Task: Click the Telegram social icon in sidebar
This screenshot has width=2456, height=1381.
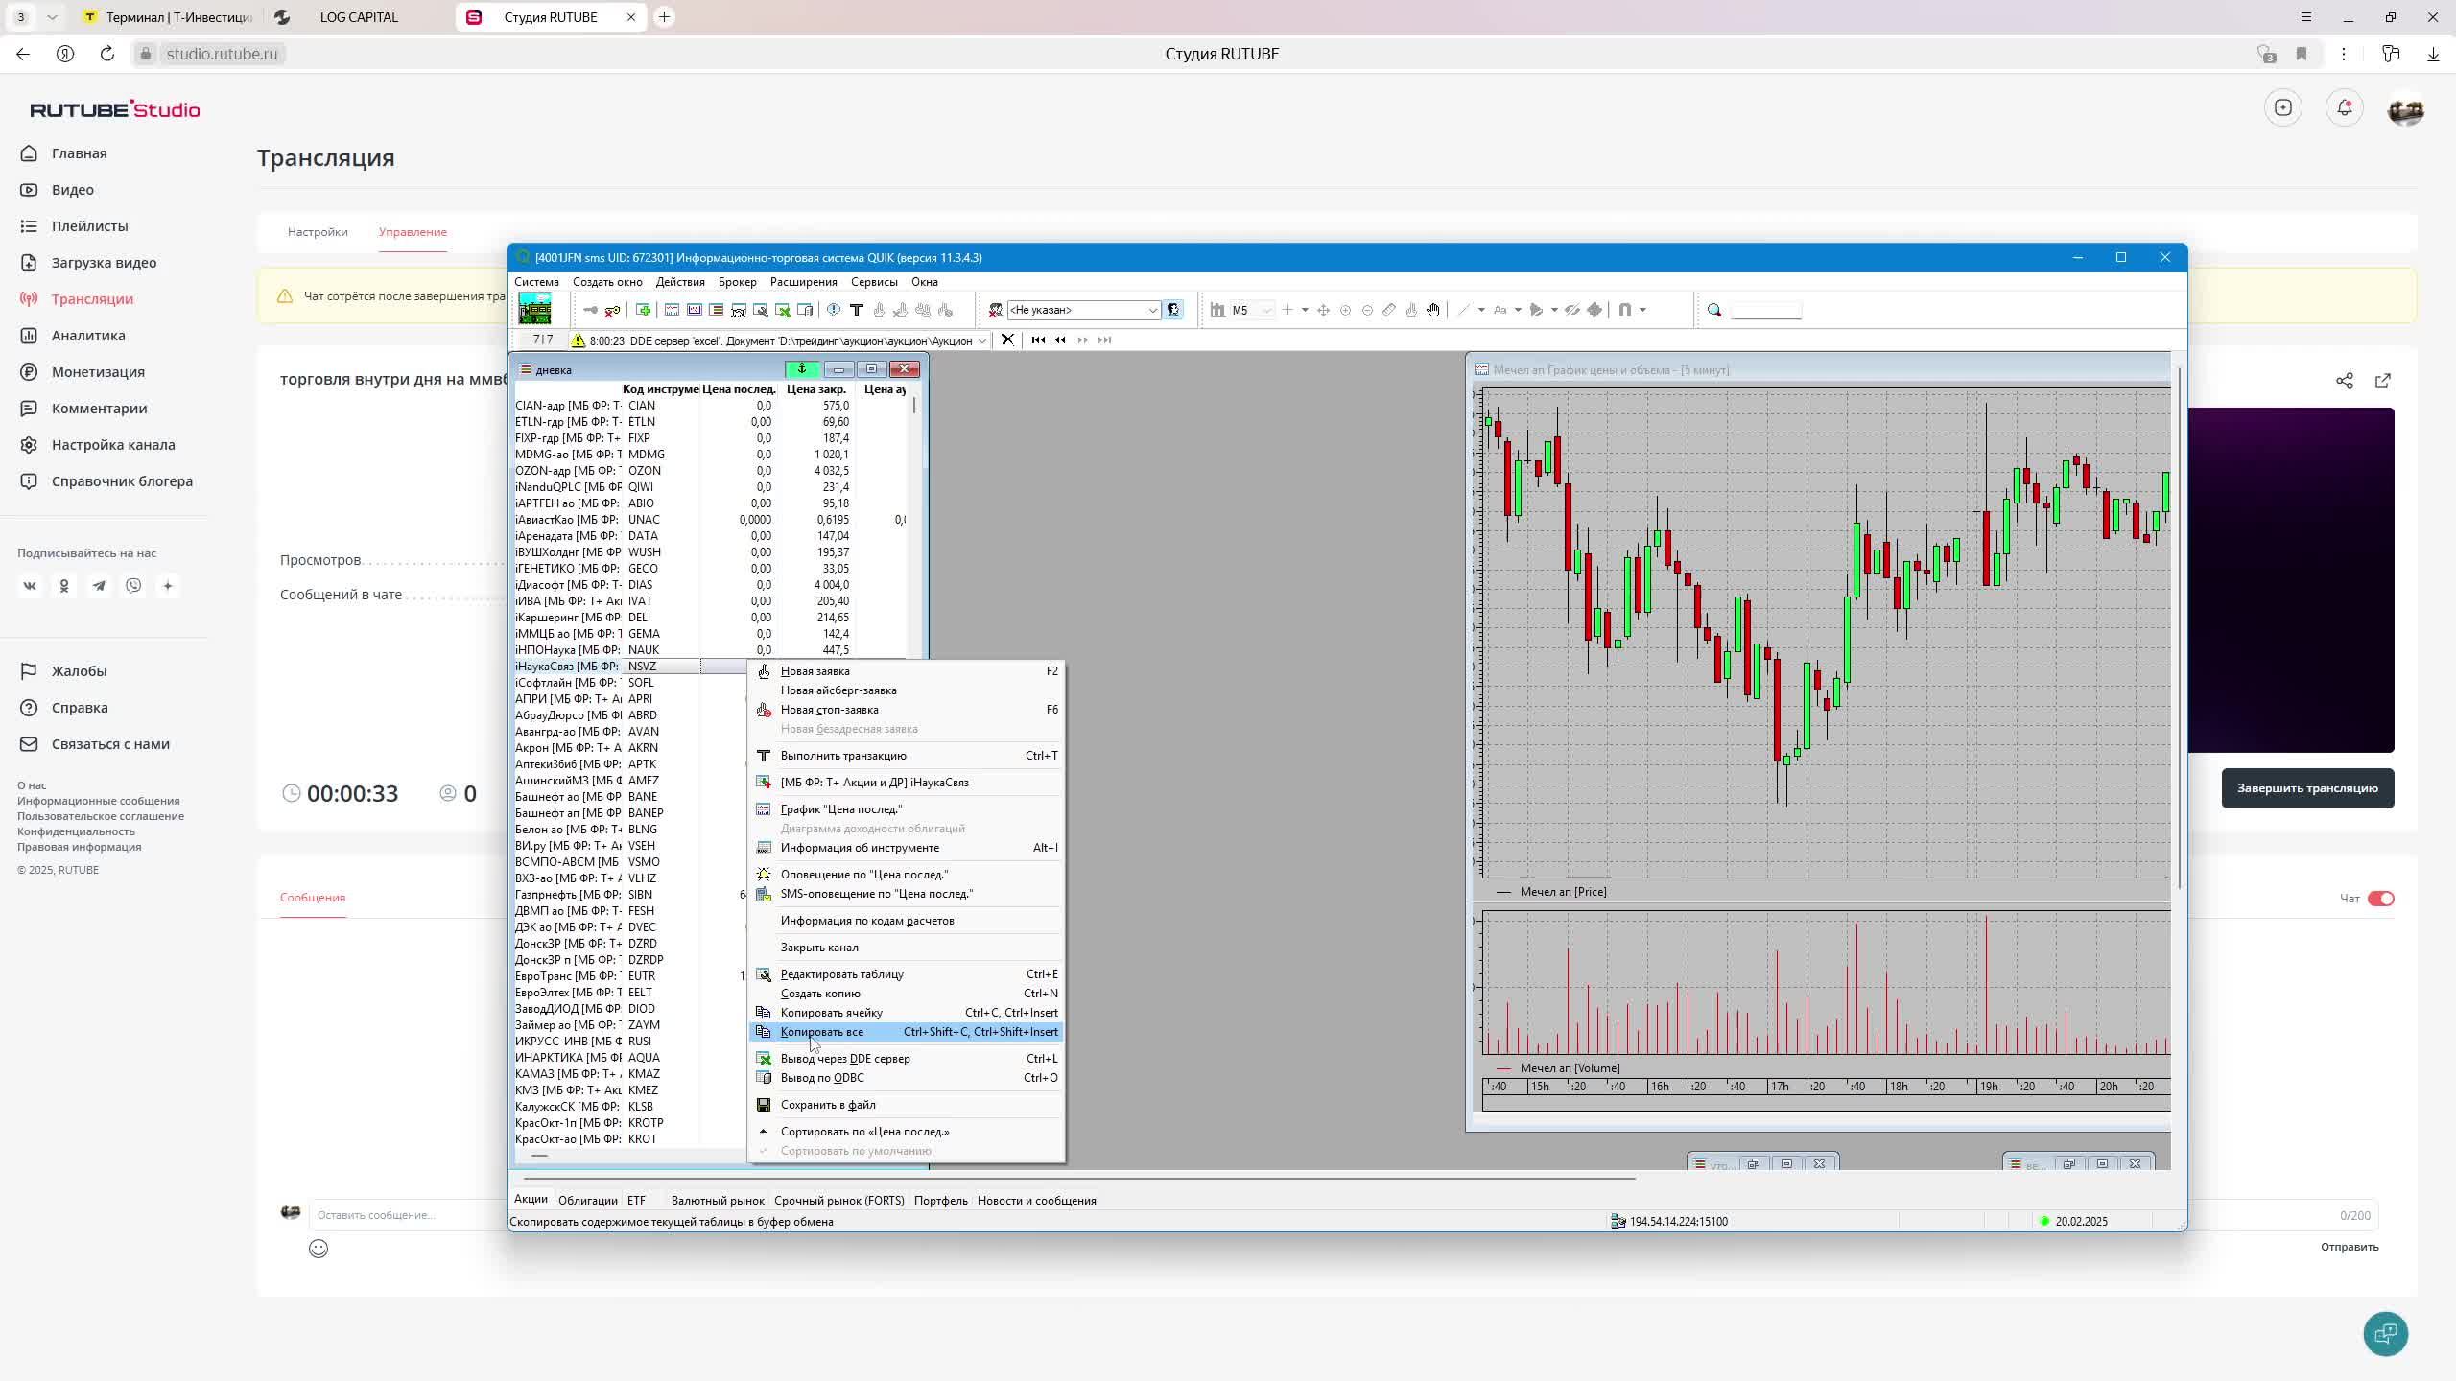Action: tap(99, 586)
